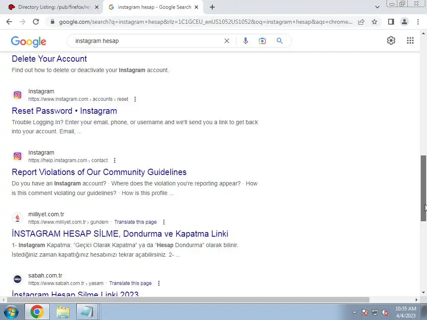
Task: Open more options for Reset Password result
Action: point(135,99)
